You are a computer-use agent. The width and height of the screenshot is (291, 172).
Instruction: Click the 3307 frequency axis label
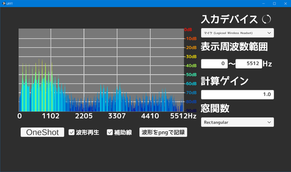[x=117, y=116]
